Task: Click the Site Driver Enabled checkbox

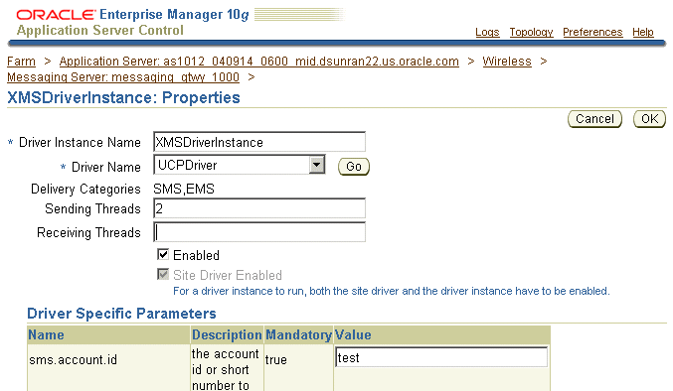Action: tap(163, 274)
